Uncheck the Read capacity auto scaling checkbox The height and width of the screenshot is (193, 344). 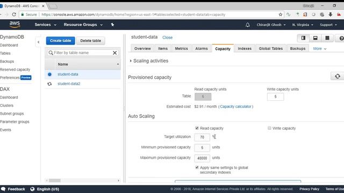point(197,128)
